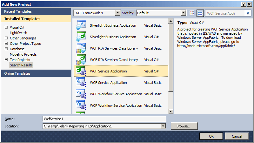Image resolution: width=254 pixels, height=143 pixels.
Task: Select WCF Service Application Visual Basic template
Action: coord(121,83)
